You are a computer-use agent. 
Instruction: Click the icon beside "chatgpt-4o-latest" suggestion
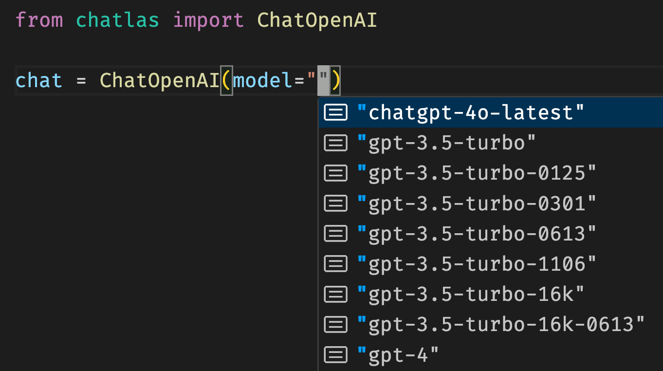pos(335,112)
